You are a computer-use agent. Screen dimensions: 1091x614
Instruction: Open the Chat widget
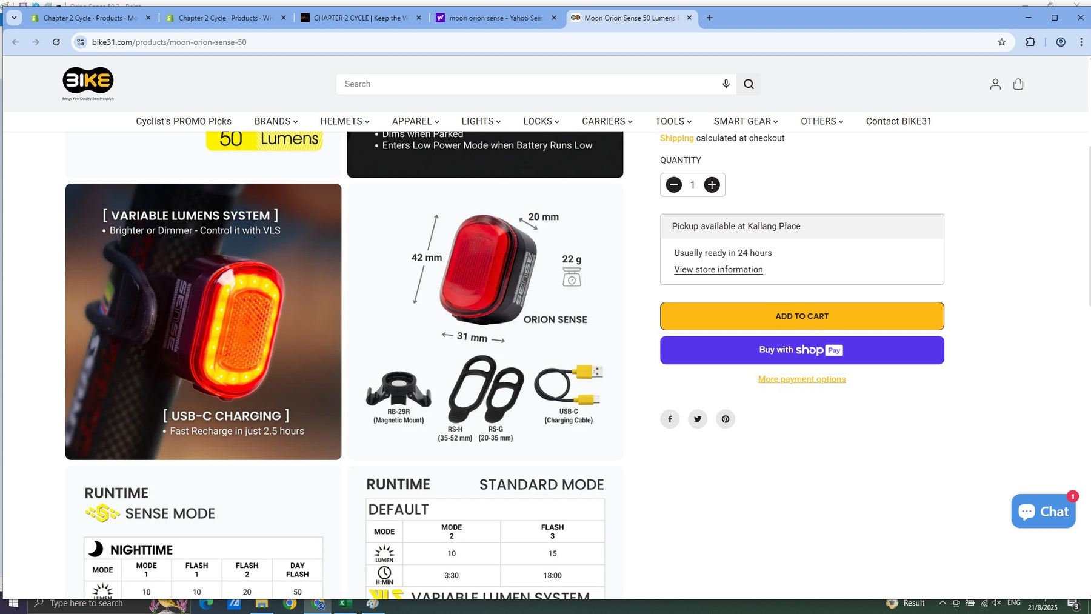pos(1043,512)
